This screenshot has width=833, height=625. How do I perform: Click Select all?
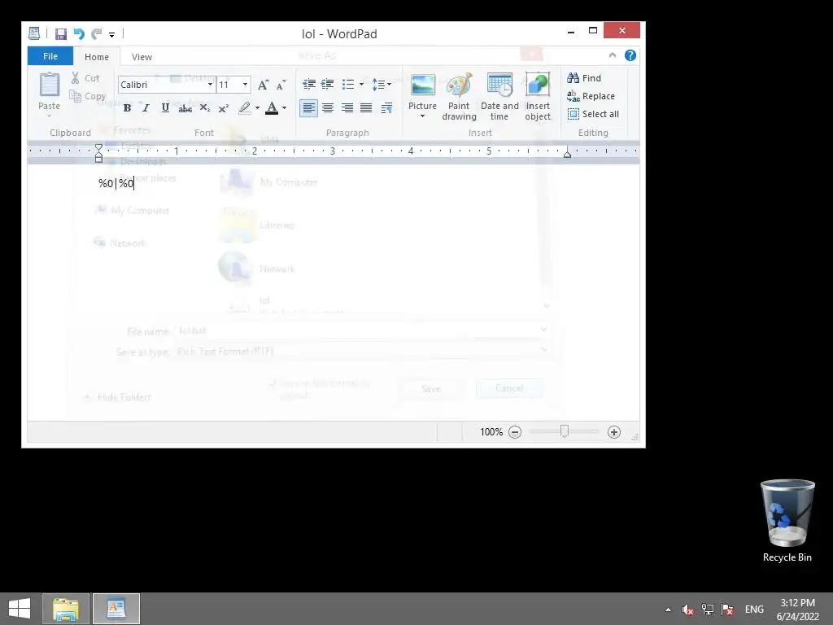[593, 114]
